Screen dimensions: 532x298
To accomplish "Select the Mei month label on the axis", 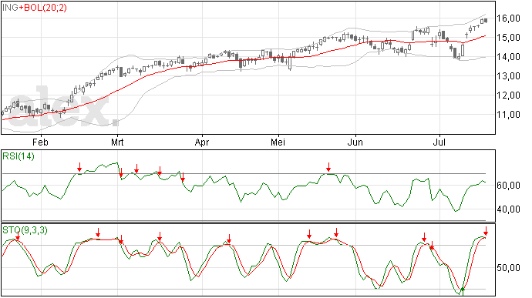I will (278, 142).
